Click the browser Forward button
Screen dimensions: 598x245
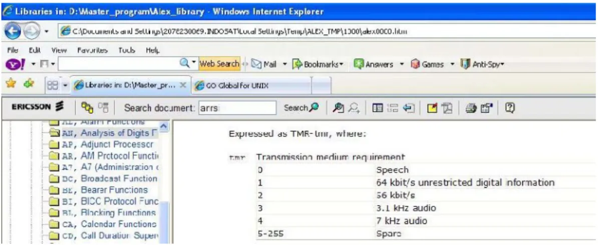(x=31, y=32)
